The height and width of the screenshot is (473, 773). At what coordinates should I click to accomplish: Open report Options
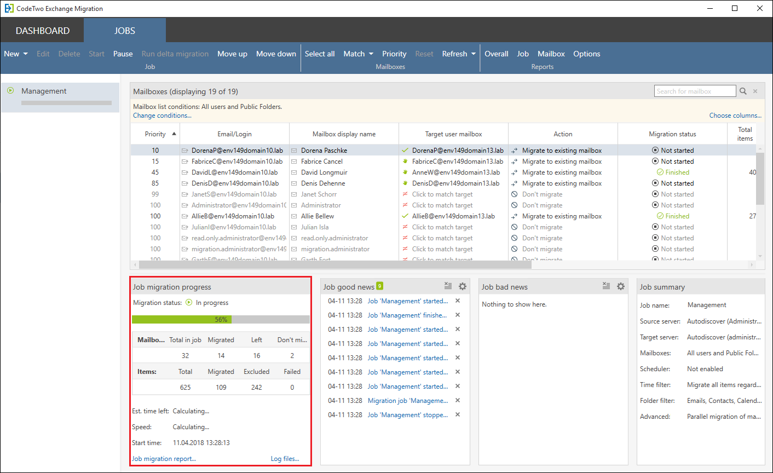tap(587, 54)
